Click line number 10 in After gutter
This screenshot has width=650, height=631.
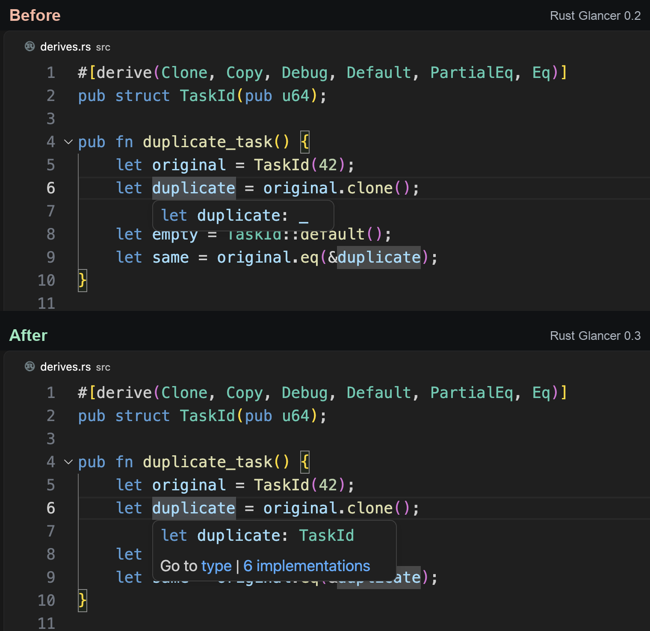point(46,601)
